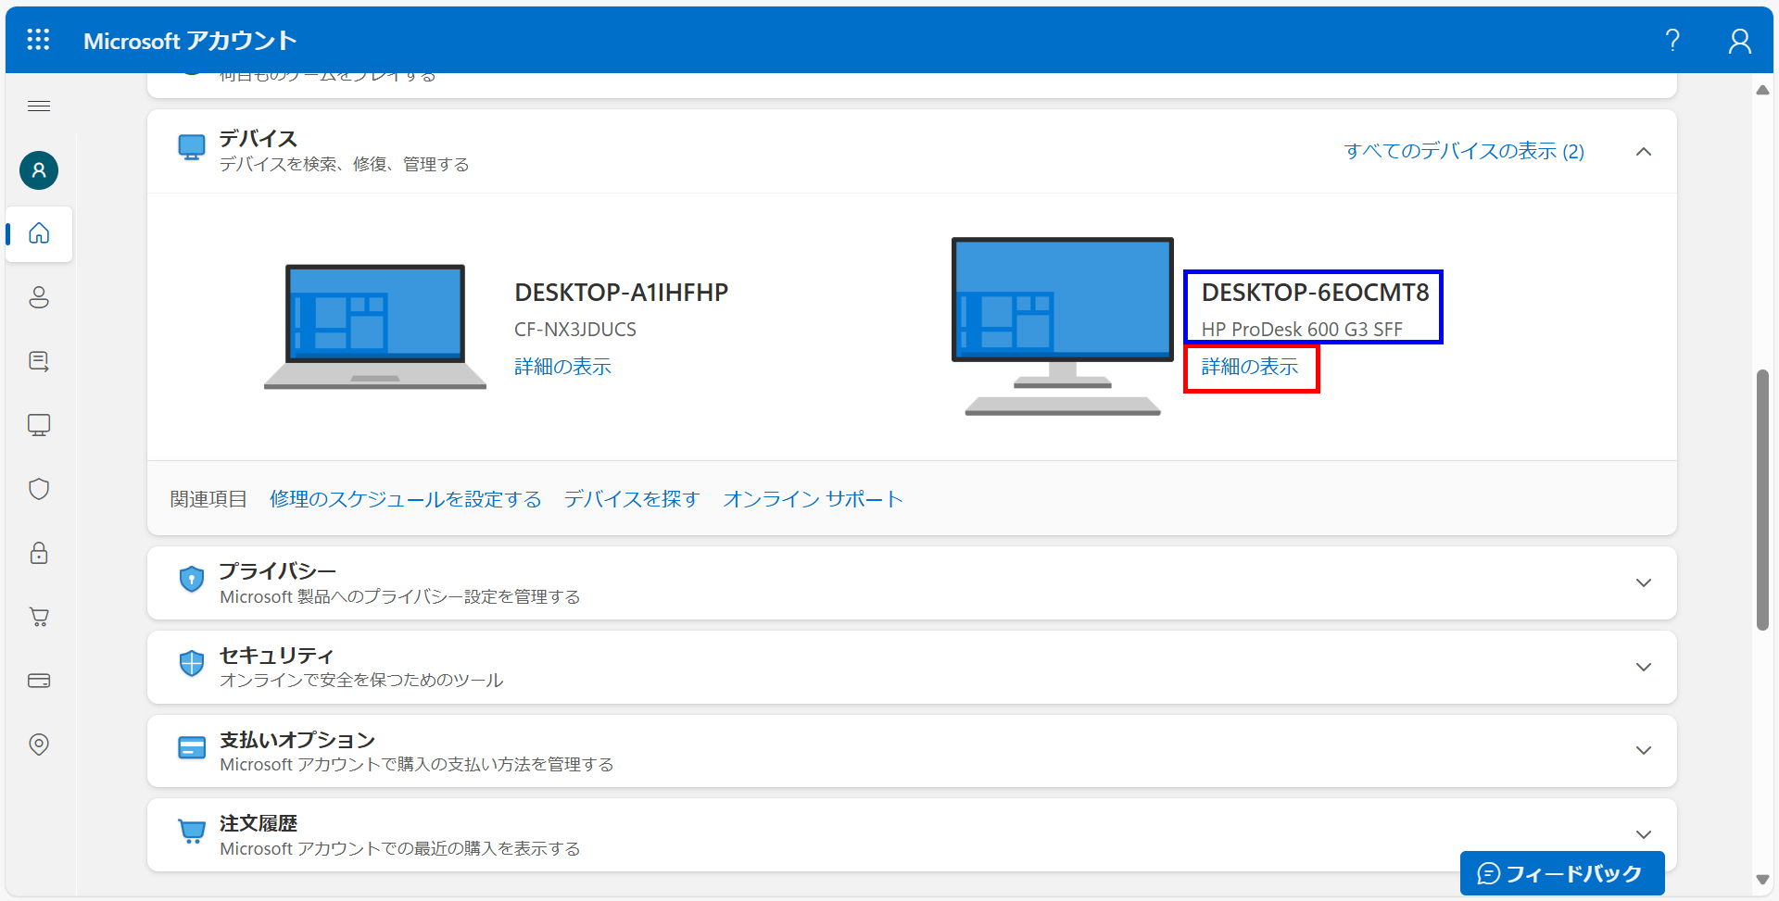The height and width of the screenshot is (901, 1779).
Task: Open Help via the question mark icon
Action: tap(1672, 40)
